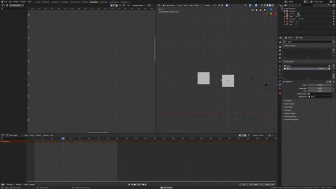Select the Basis shape key row
This screenshot has width=336, height=189.
307,66
